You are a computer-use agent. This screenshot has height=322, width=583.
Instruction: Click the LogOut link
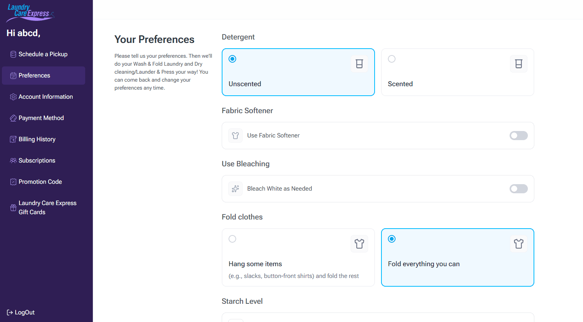point(21,313)
